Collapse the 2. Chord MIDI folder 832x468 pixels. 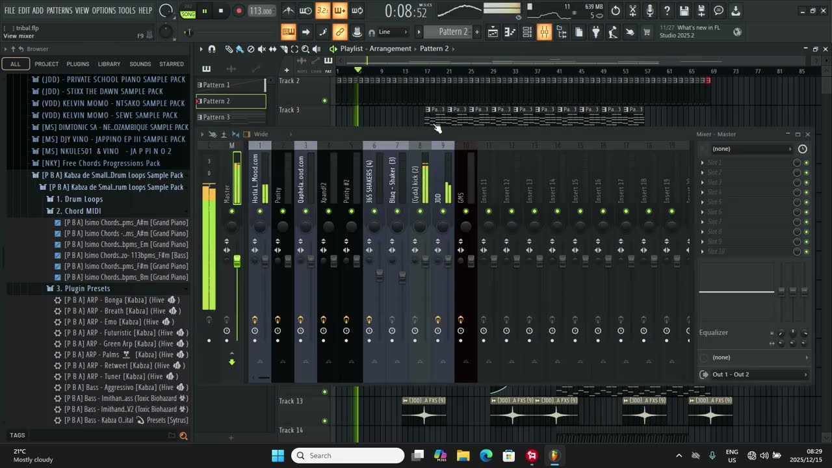click(79, 211)
